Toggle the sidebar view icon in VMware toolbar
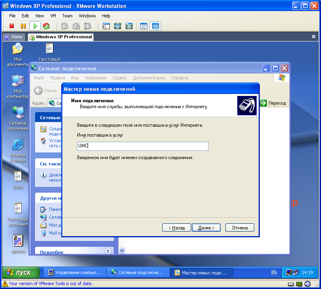This screenshot has width=321, height=289. tap(106, 26)
